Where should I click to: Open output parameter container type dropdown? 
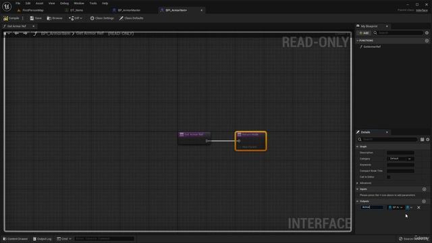409,207
